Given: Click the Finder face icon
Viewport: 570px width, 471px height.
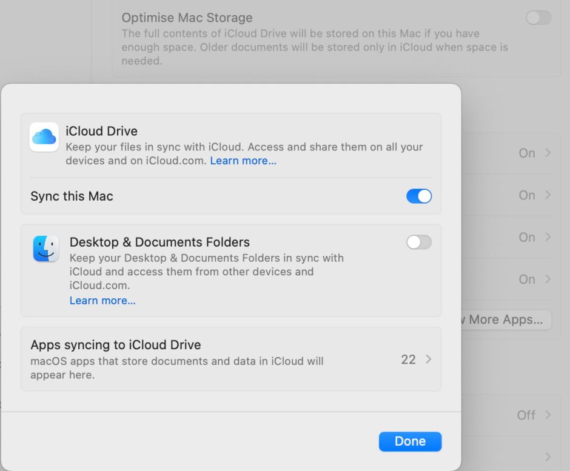Looking at the screenshot, I should point(46,249).
